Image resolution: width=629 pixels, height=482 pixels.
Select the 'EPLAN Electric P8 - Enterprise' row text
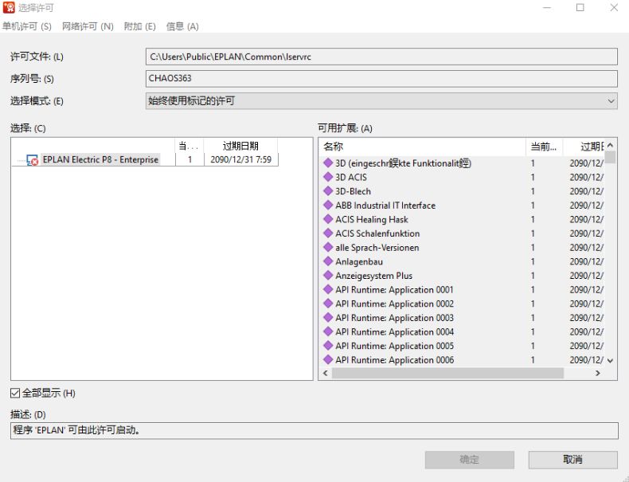pos(100,159)
